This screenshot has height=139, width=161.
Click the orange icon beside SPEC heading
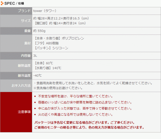2,3
